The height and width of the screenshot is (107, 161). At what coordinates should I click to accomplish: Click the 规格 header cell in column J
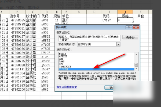point(125,16)
